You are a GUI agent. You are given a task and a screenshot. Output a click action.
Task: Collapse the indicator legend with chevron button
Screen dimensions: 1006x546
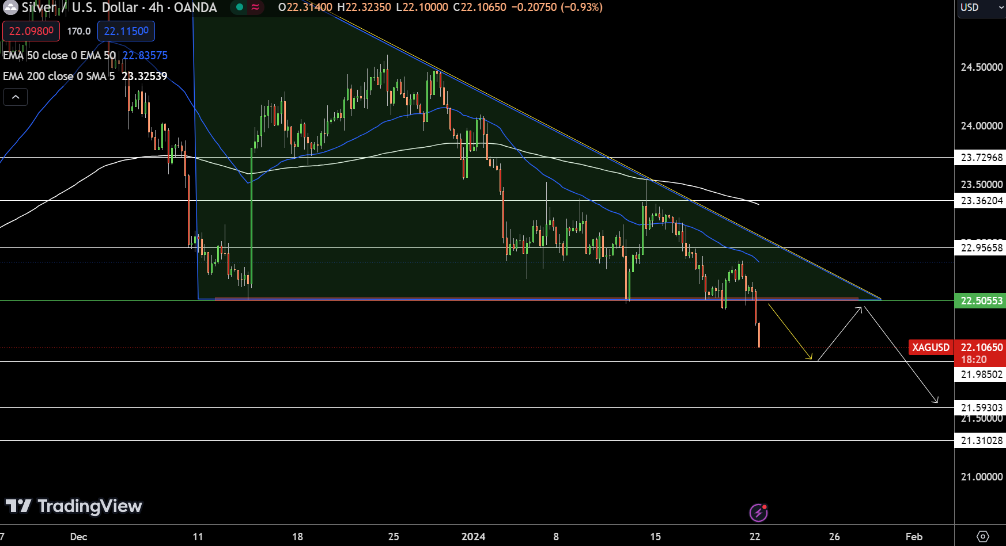16,97
